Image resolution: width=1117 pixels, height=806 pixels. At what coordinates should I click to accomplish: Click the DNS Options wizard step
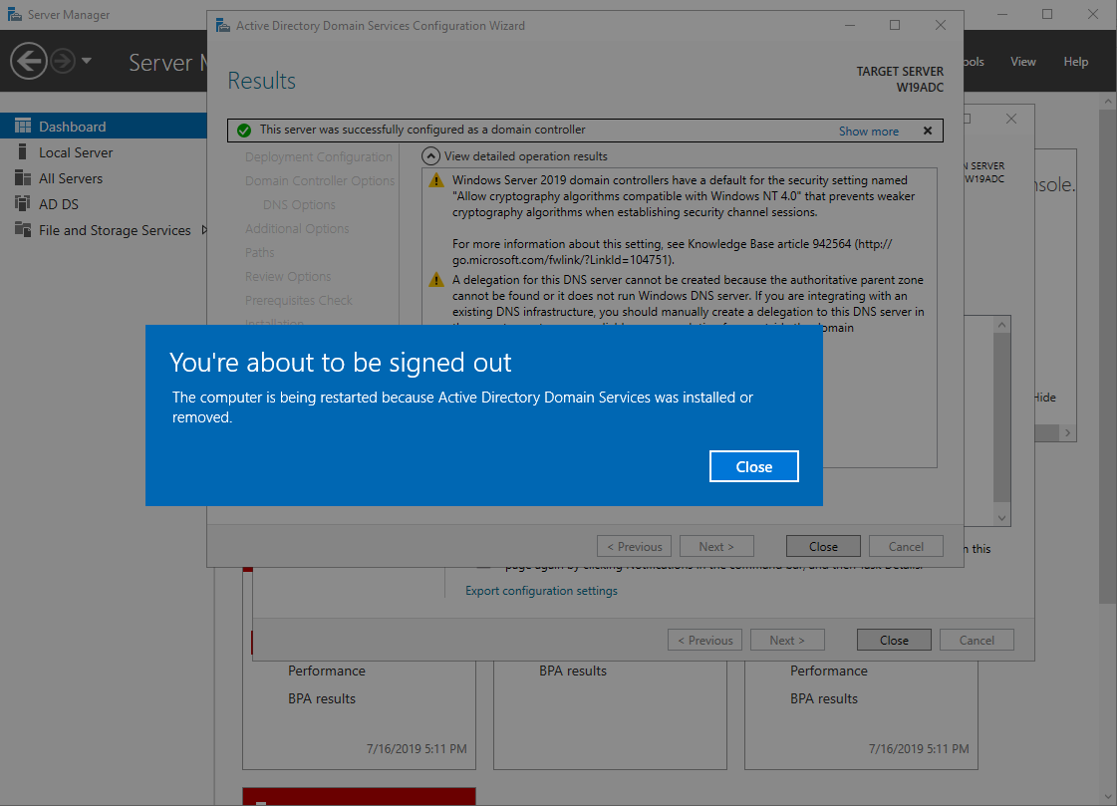(x=299, y=205)
